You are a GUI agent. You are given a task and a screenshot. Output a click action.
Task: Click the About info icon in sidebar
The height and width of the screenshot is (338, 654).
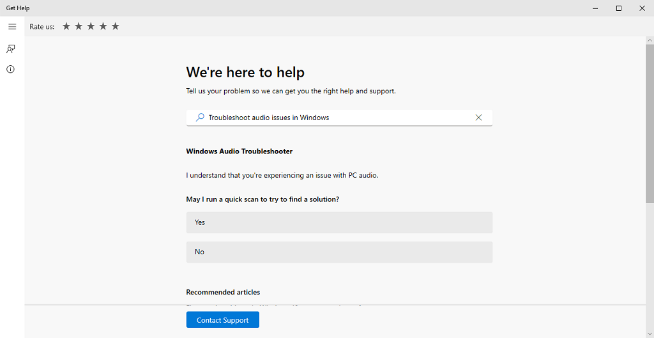tap(11, 69)
